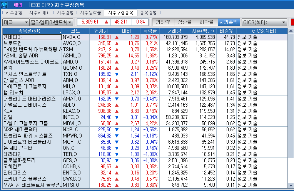Screen dimensions: 294x191
Task: Click scrollbar up arrow of stock list
Action: pos(291,31)
